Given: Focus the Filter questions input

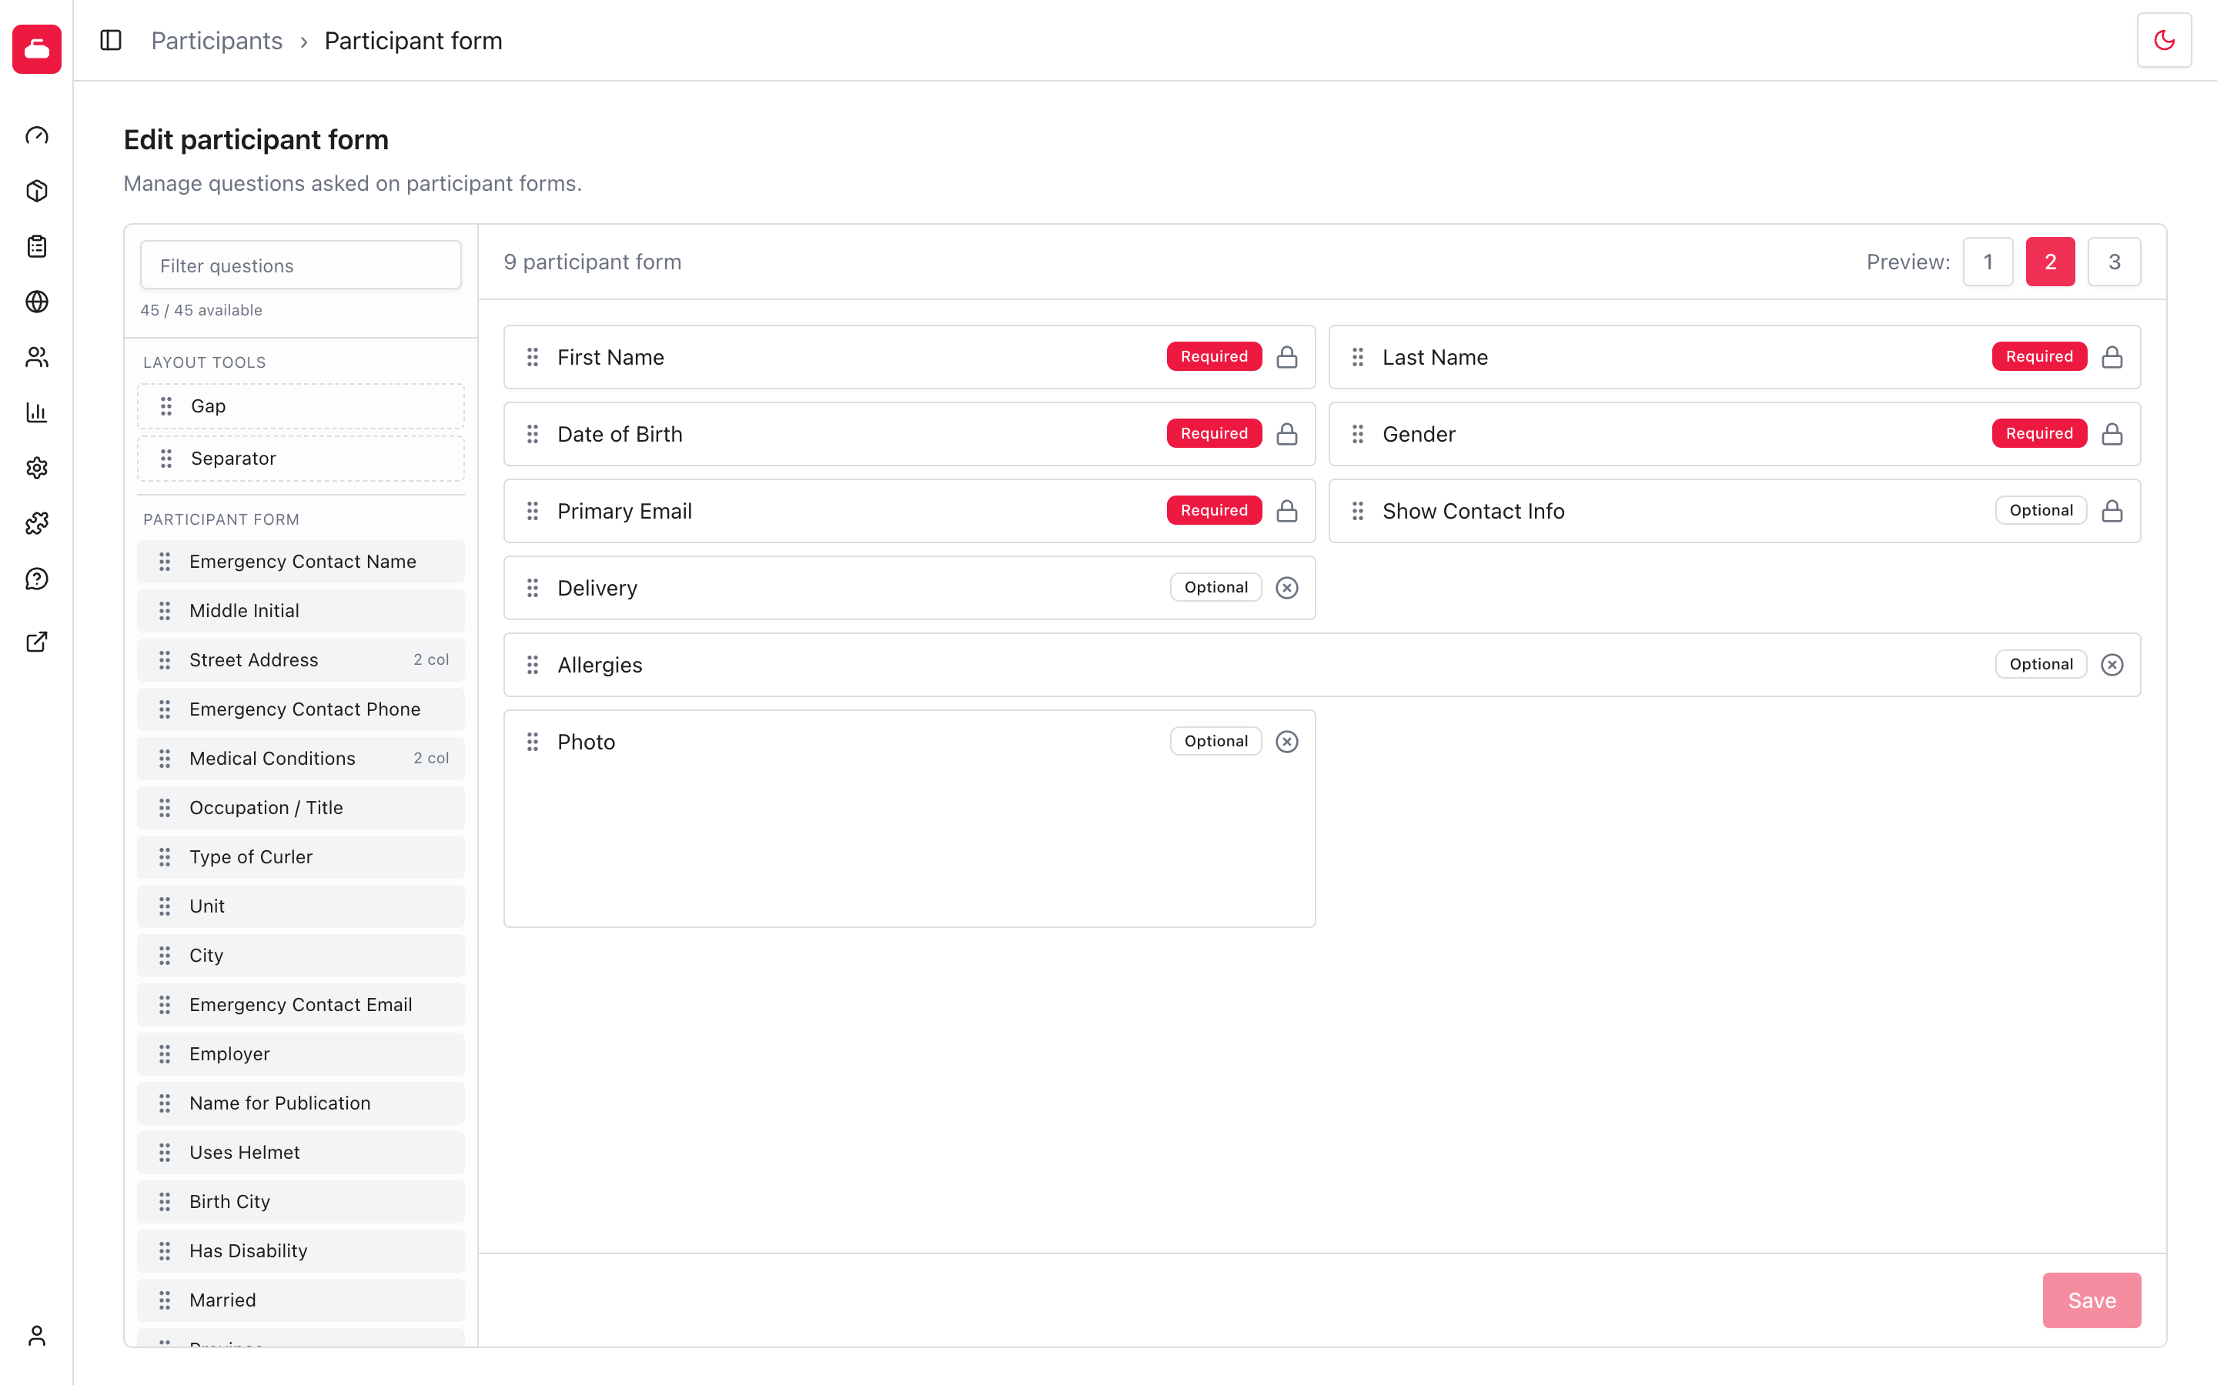Looking at the screenshot, I should click(x=300, y=265).
